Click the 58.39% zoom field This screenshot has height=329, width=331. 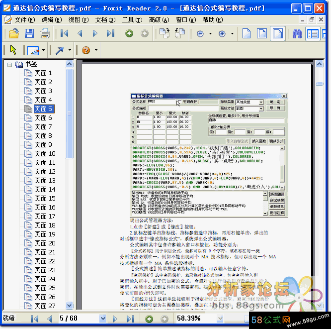click(195, 318)
